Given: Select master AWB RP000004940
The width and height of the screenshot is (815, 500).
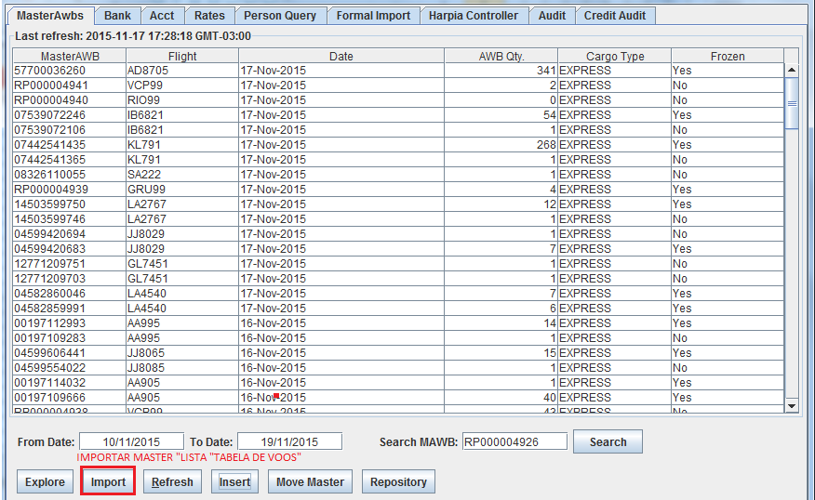Looking at the screenshot, I should point(69,100).
